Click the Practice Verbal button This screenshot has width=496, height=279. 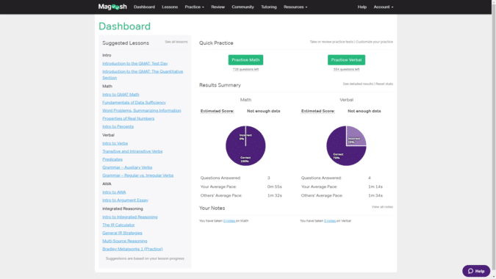(x=346, y=59)
